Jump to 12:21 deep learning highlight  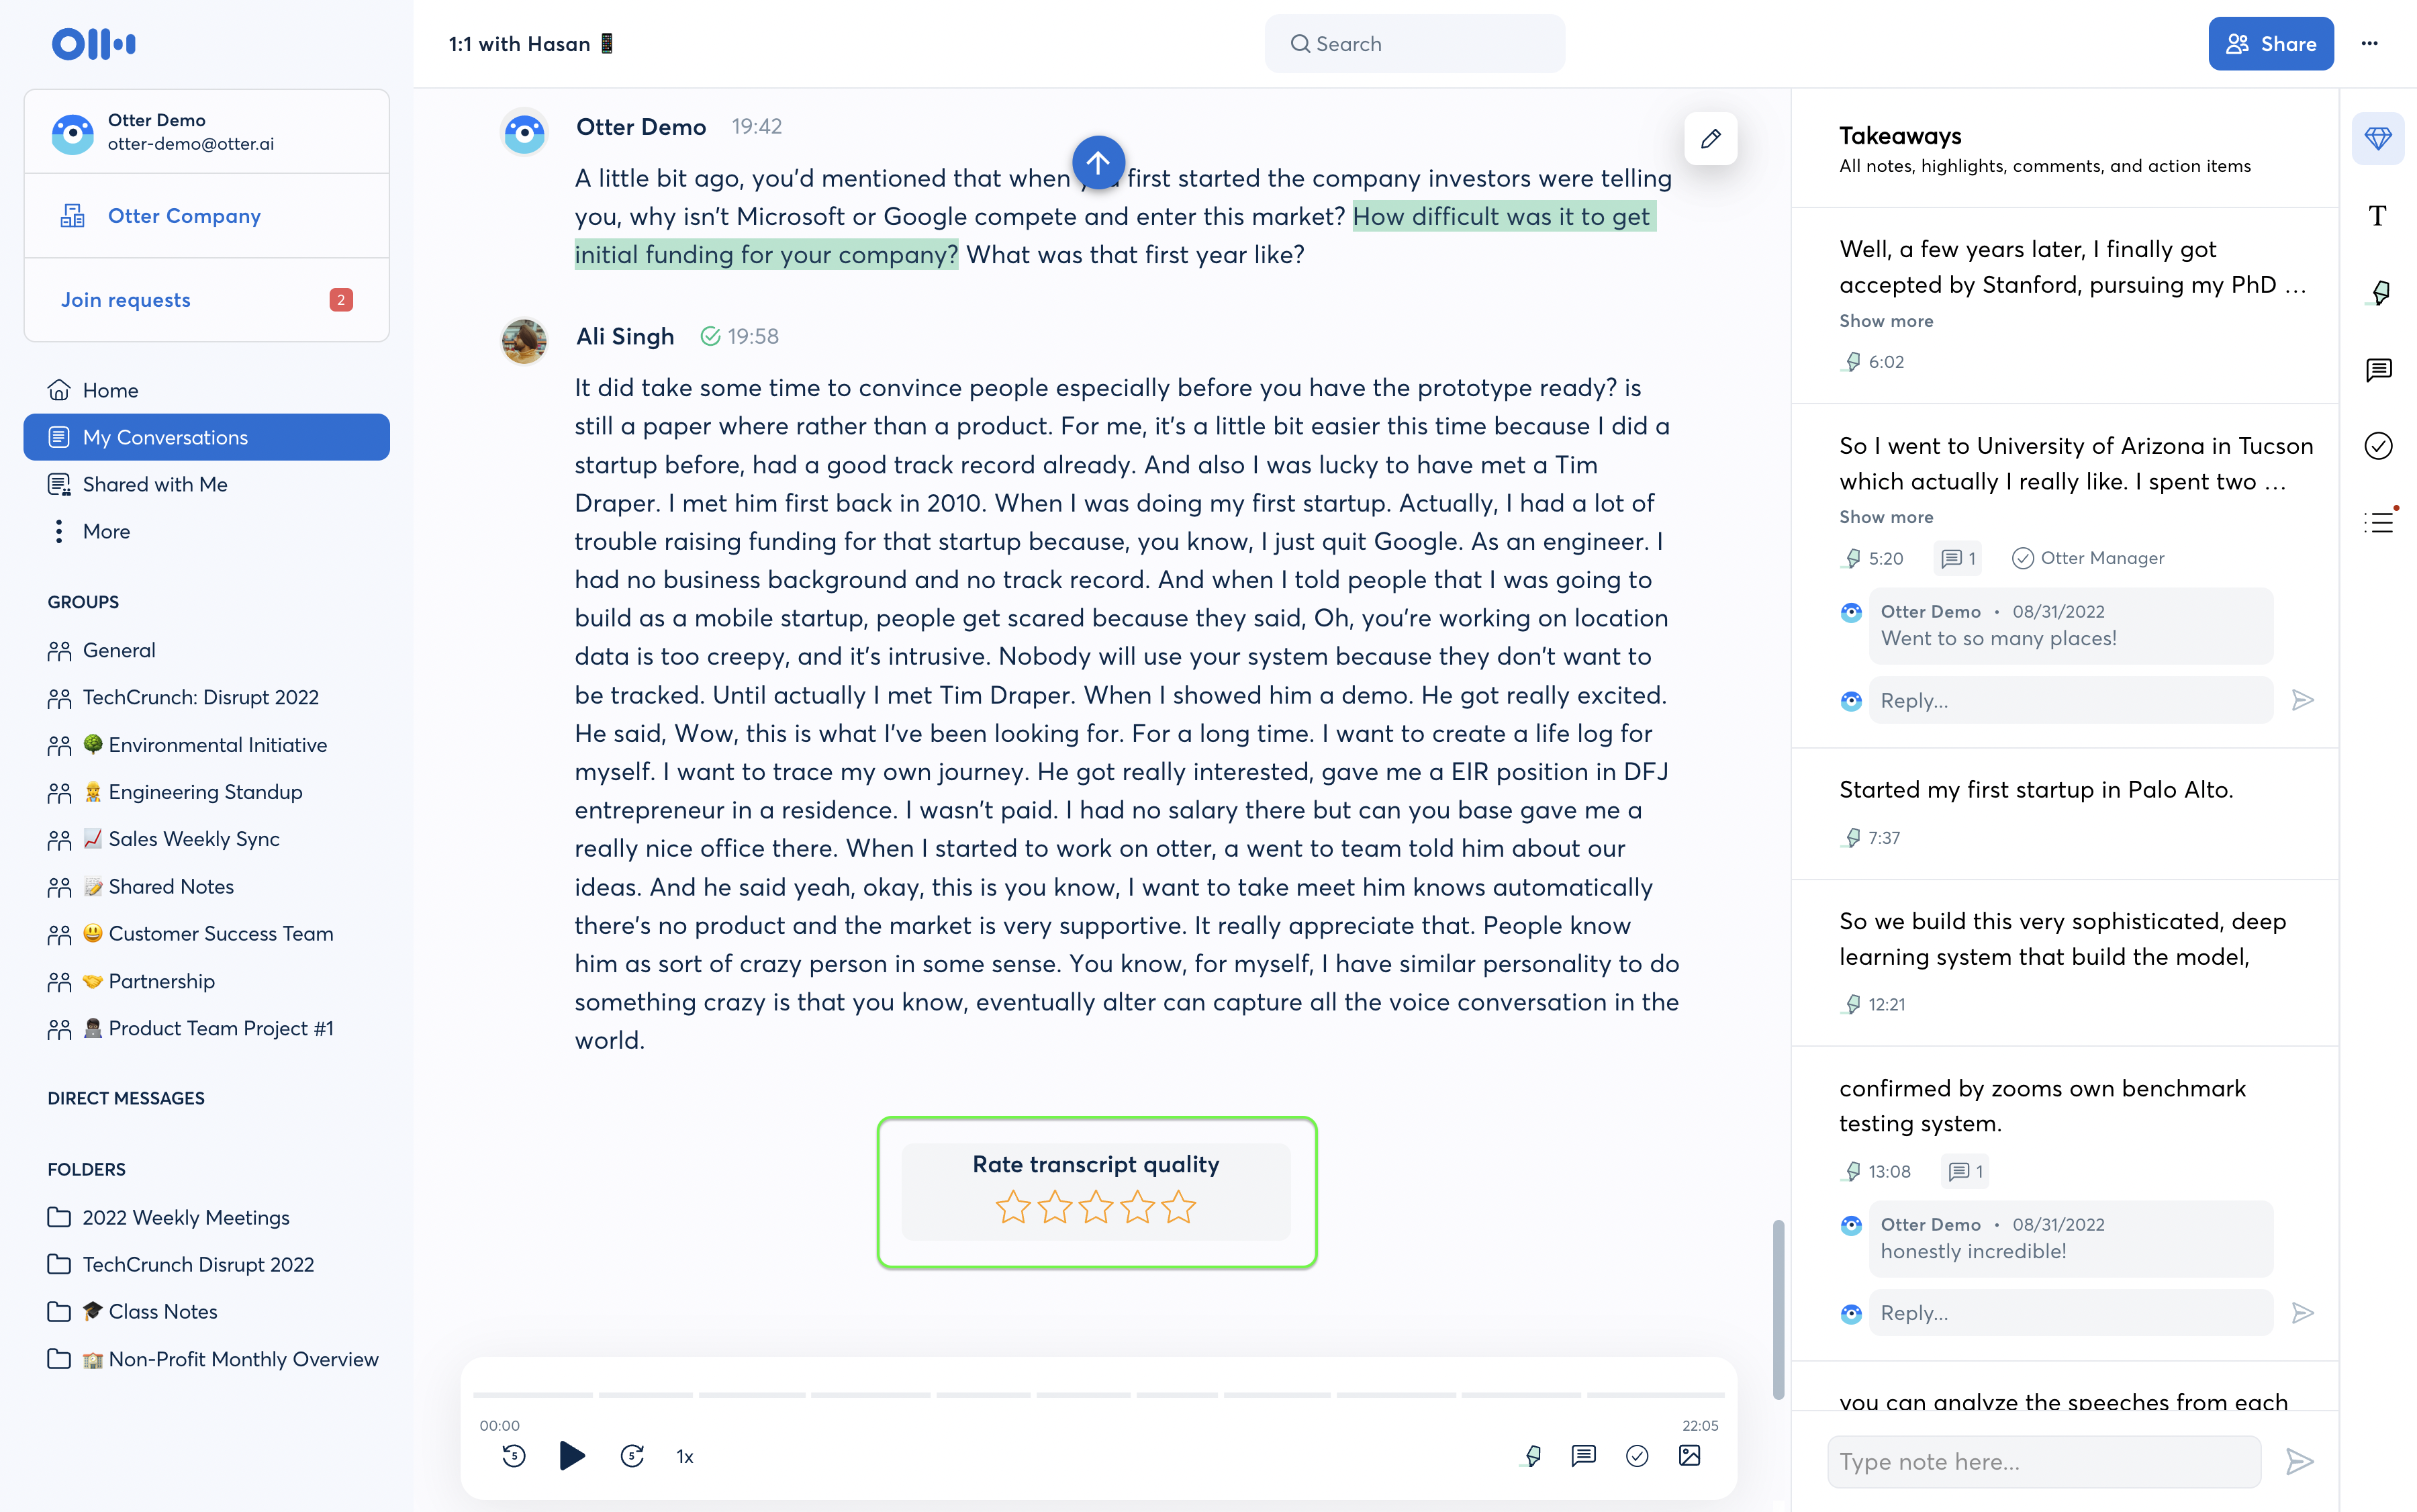(x=1874, y=1004)
